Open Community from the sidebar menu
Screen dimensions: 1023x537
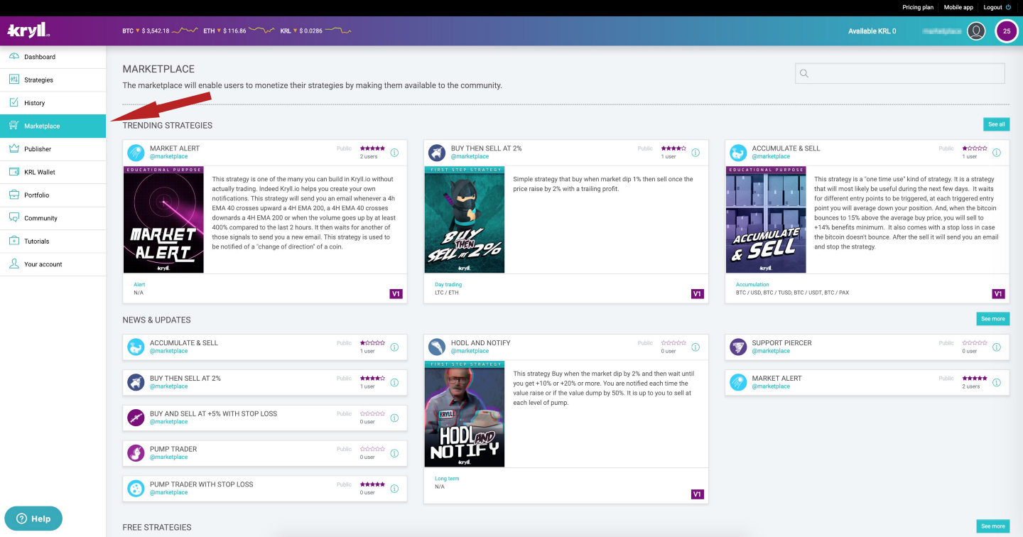coord(53,218)
